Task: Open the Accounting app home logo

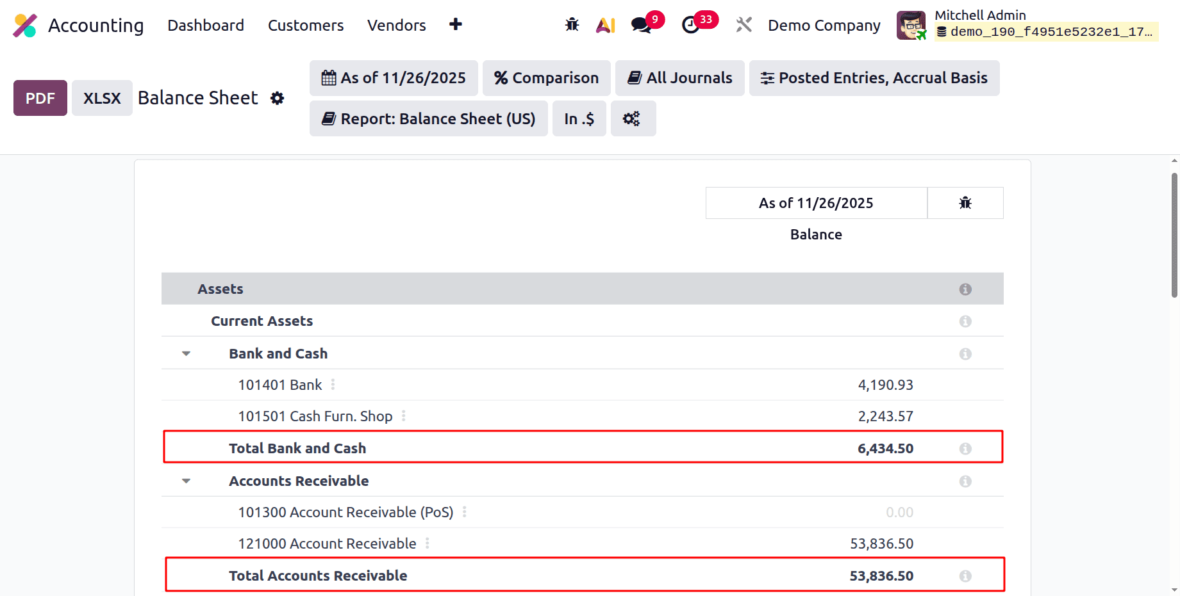Action: pos(26,26)
